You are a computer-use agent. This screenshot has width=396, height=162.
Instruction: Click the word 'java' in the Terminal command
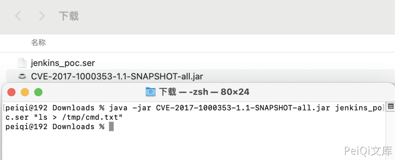pos(118,108)
